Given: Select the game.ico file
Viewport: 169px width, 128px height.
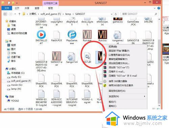Looking at the screenshot, I should pos(118,20).
